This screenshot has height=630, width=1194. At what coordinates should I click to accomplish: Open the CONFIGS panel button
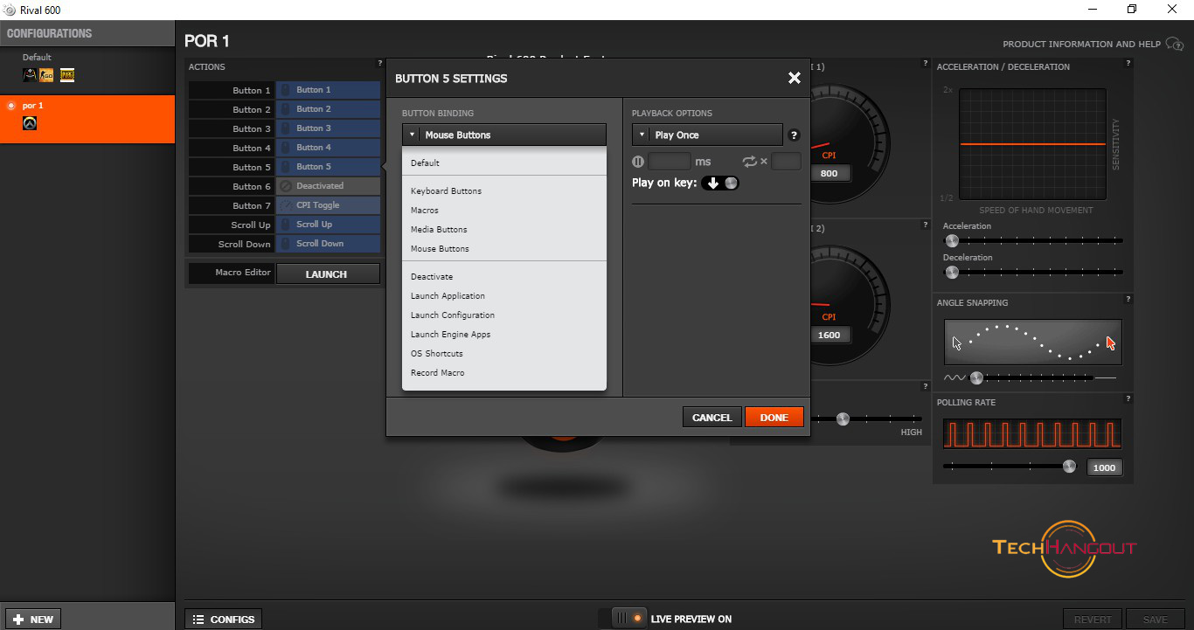click(x=224, y=620)
